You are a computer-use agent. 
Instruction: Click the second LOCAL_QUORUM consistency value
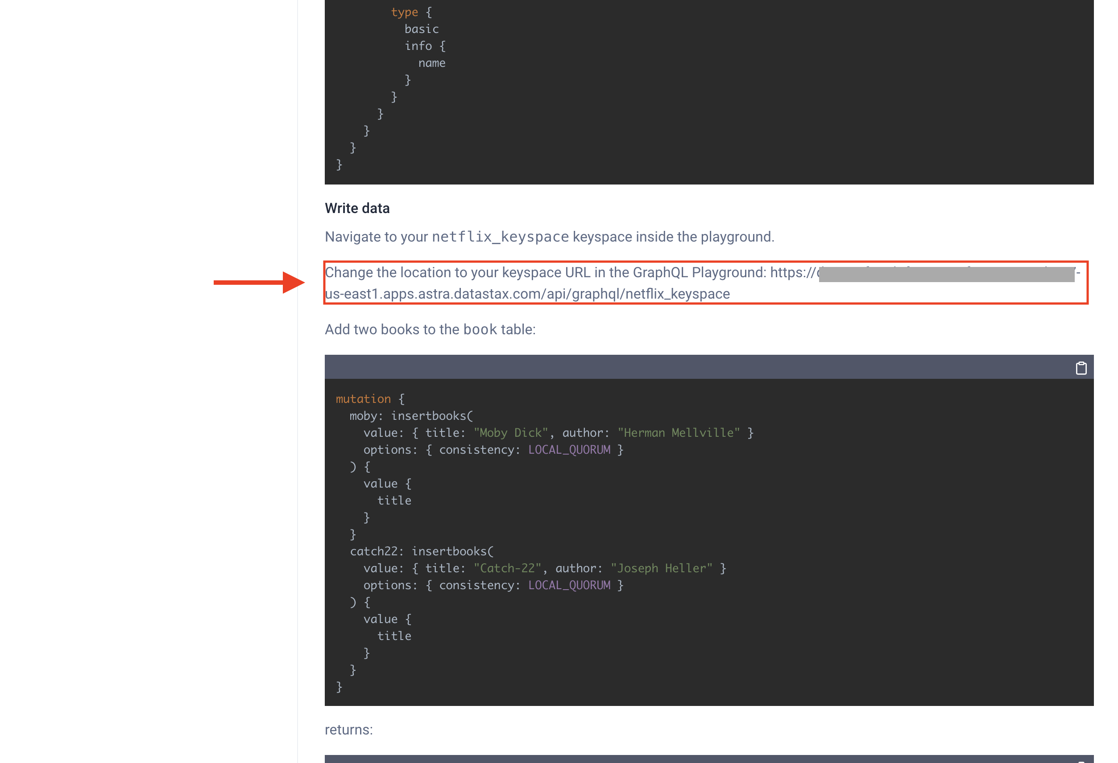coord(569,585)
